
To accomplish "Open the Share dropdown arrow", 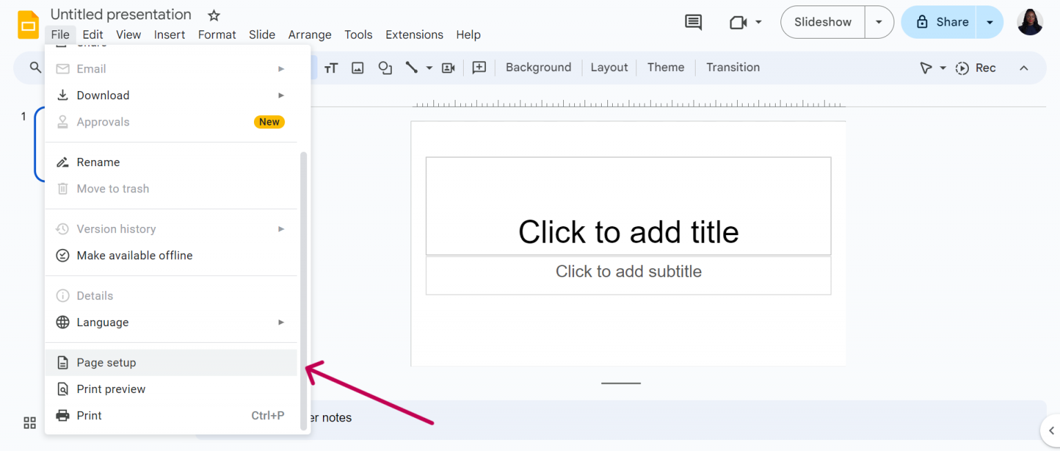I will pos(990,22).
